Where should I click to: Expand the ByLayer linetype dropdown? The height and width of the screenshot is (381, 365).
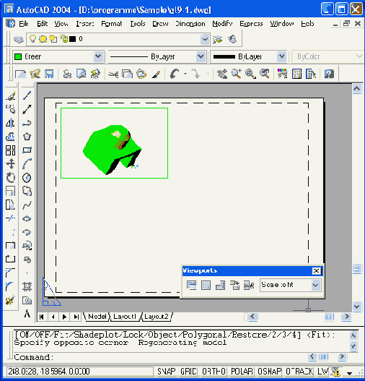pos(201,56)
